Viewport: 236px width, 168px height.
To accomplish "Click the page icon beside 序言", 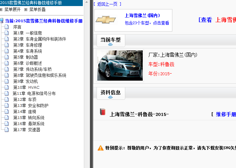I will click(7, 27).
